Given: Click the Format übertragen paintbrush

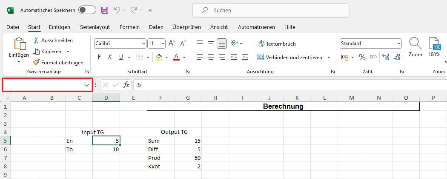Looking at the screenshot, I should 37,62.
